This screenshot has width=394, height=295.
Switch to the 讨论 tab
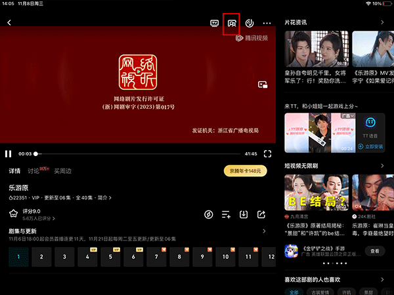pos(33,171)
